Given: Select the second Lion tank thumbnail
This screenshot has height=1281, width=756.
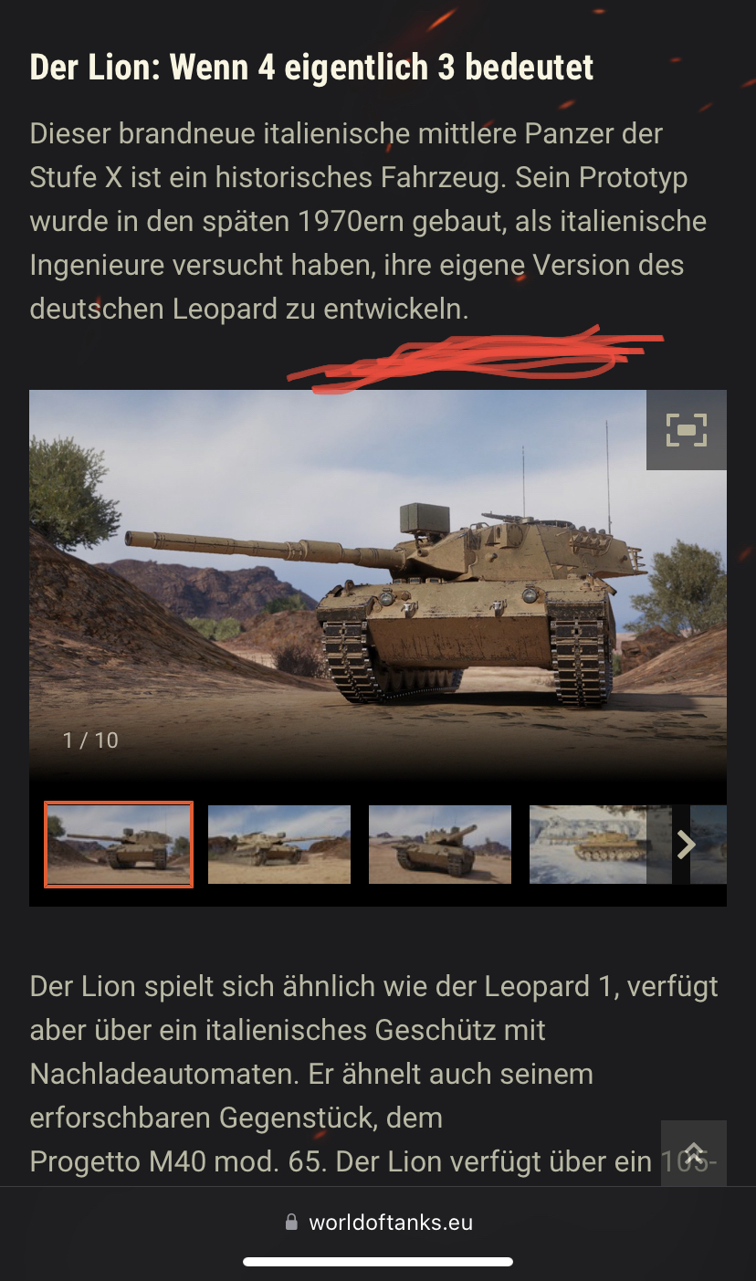Looking at the screenshot, I should [x=279, y=845].
